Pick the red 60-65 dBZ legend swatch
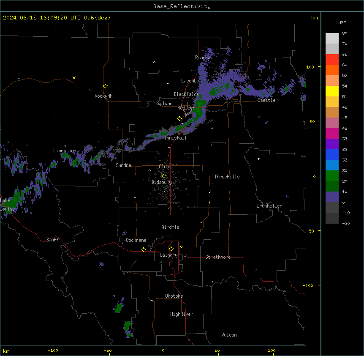Viewport: 364px width, 356px height. (332, 59)
